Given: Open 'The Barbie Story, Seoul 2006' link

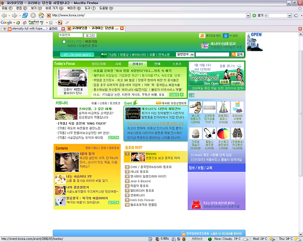Looking at the screenshot, I should click(156, 124).
